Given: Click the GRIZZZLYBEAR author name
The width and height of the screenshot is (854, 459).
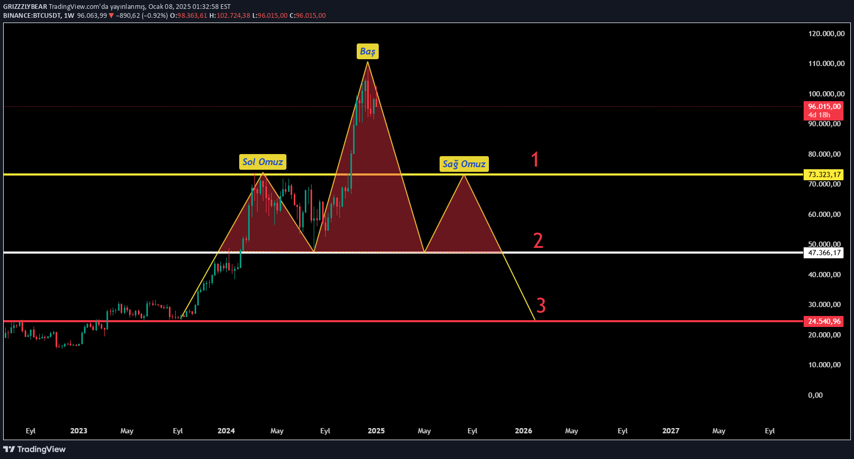Looking at the screenshot, I should click(25, 7).
